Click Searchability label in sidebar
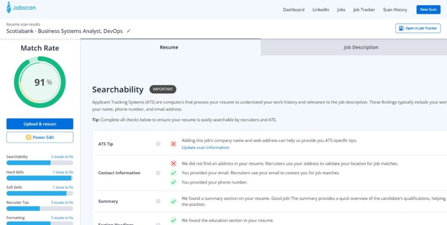This screenshot has width=447, height=225. click(x=17, y=157)
